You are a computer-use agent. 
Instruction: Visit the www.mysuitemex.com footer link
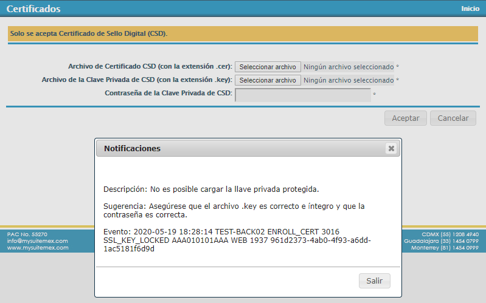point(38,248)
